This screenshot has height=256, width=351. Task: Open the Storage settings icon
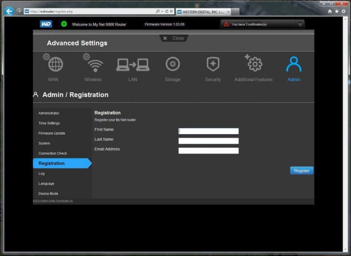pyautogui.click(x=172, y=64)
